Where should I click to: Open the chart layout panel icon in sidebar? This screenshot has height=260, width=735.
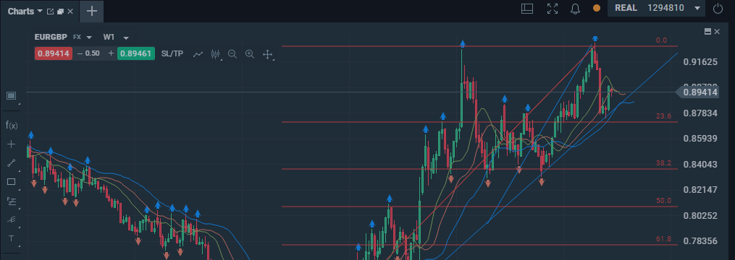(x=12, y=96)
